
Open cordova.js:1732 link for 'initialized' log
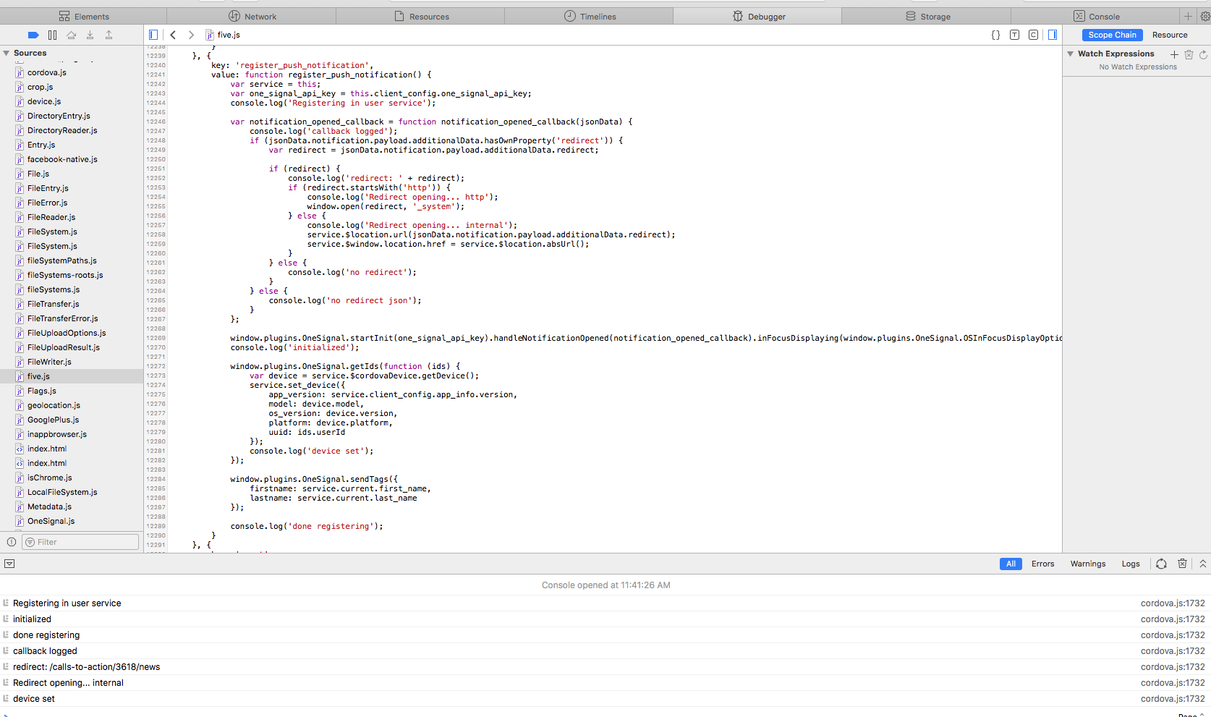pyautogui.click(x=1173, y=619)
